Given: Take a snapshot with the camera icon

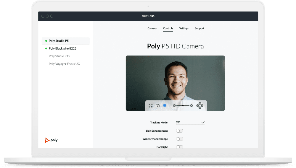Looking at the screenshot, I should click(158, 106).
